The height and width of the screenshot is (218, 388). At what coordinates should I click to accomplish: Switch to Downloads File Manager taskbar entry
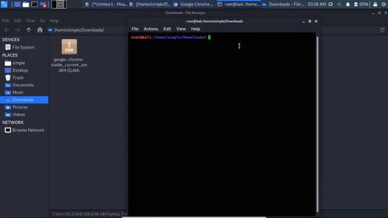pos(283,4)
